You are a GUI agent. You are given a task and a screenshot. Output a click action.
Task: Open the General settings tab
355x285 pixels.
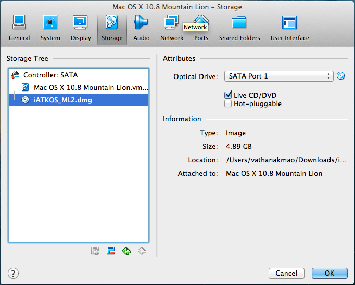click(x=19, y=28)
